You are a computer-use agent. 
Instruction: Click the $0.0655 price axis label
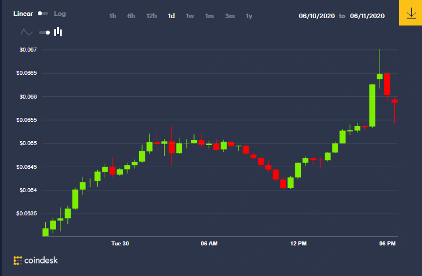(x=27, y=120)
